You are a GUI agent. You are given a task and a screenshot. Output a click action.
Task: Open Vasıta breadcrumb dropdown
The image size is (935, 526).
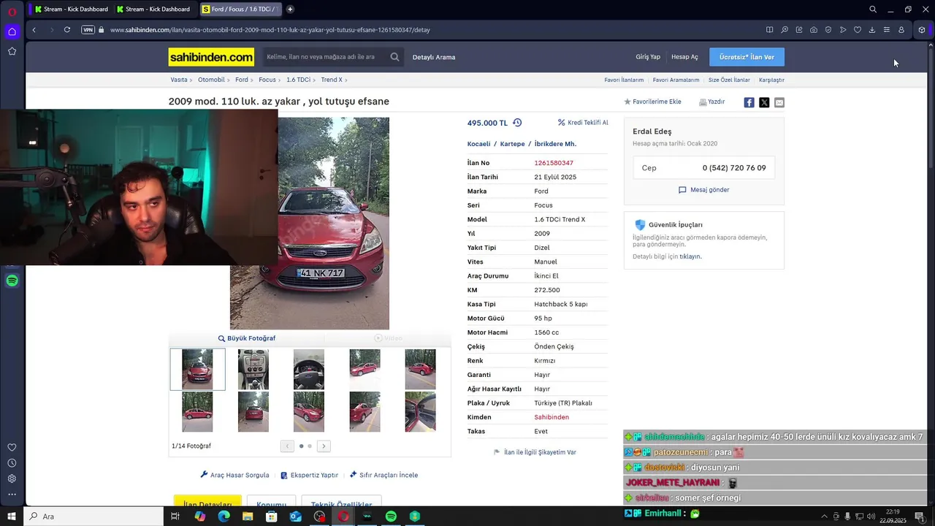tap(181, 80)
